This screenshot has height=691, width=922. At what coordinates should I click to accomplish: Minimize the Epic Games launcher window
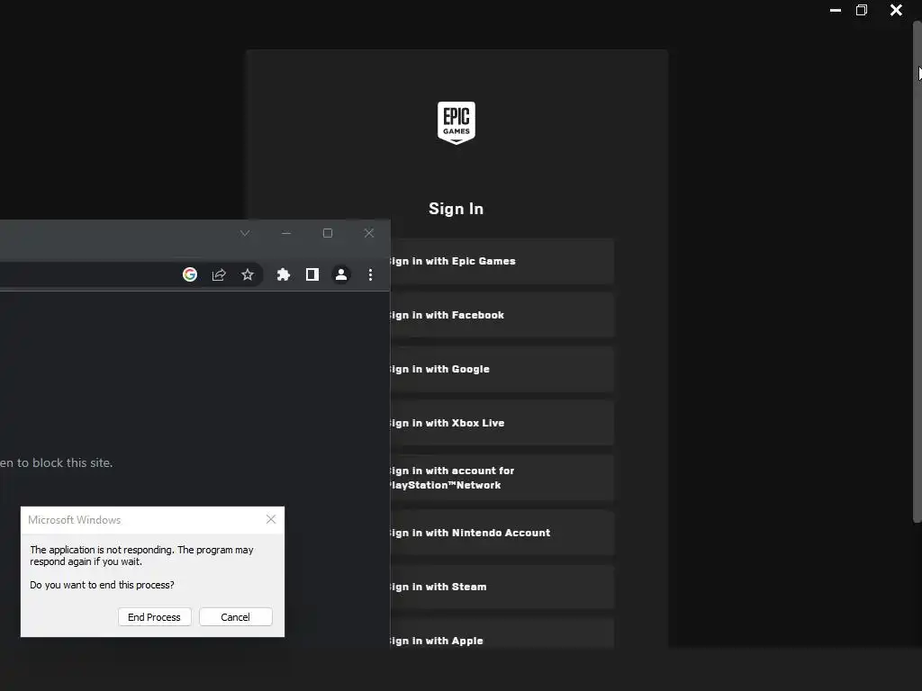click(836, 10)
